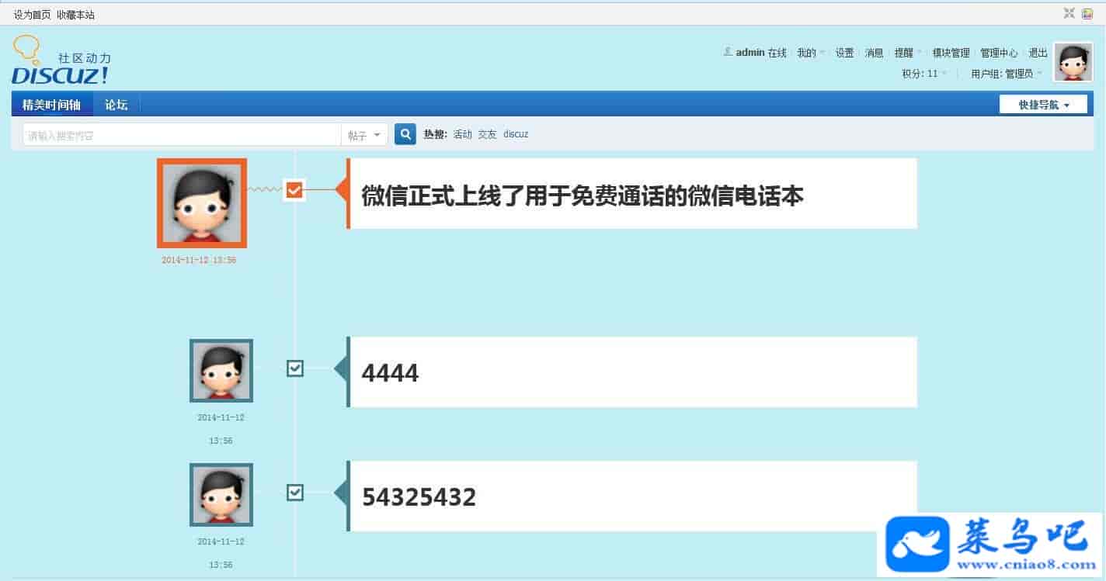Screen dimensions: 1106x581
Task: Open 设置 in the user bar
Action: coord(845,53)
